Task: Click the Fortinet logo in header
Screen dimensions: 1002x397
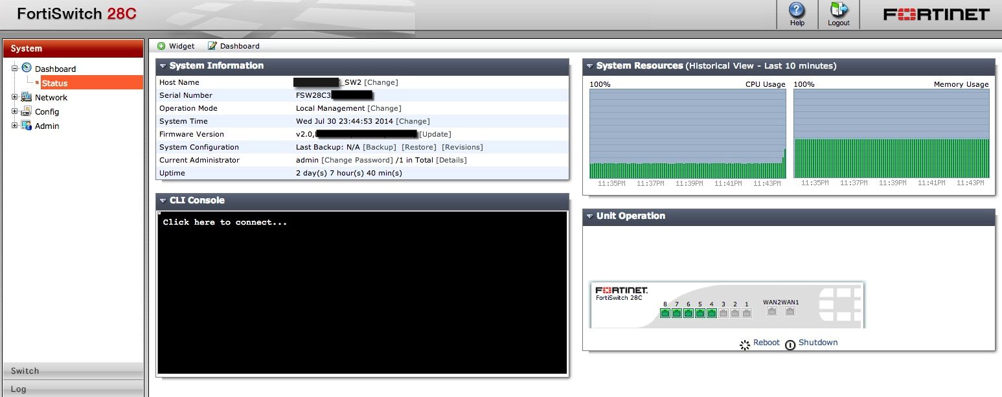Action: (937, 14)
